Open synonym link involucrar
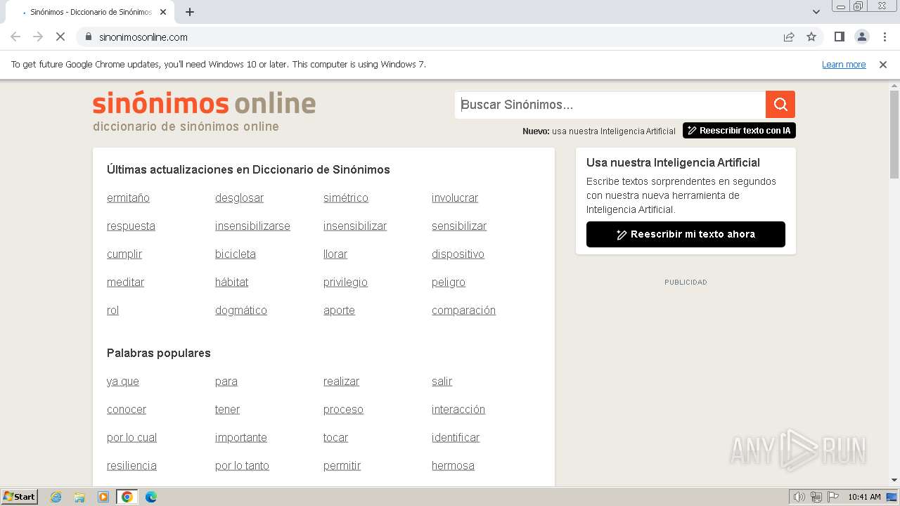900x506 pixels. [x=455, y=198]
